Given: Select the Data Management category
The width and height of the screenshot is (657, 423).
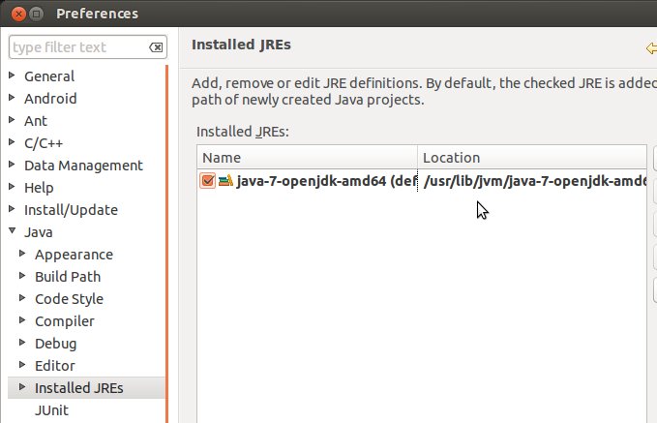Looking at the screenshot, I should pos(83,166).
